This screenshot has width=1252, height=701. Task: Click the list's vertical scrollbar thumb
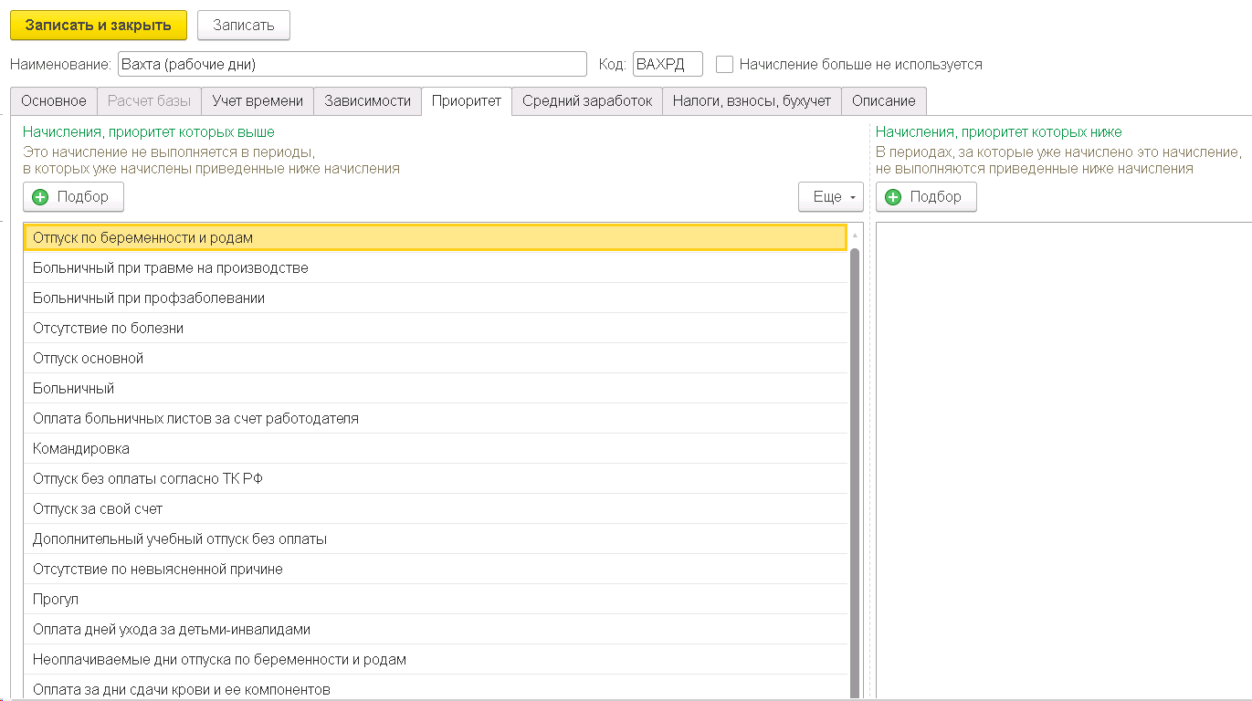coord(856,473)
